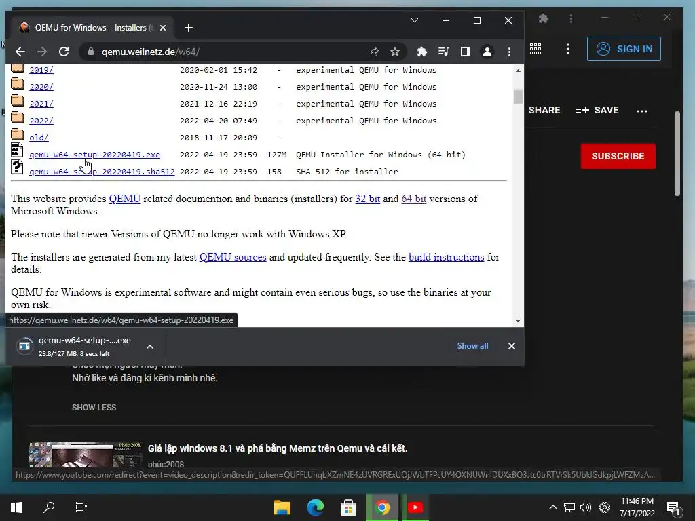
Task: Click the binary file icon for qemu-w64-setup exe
Action: (17, 150)
